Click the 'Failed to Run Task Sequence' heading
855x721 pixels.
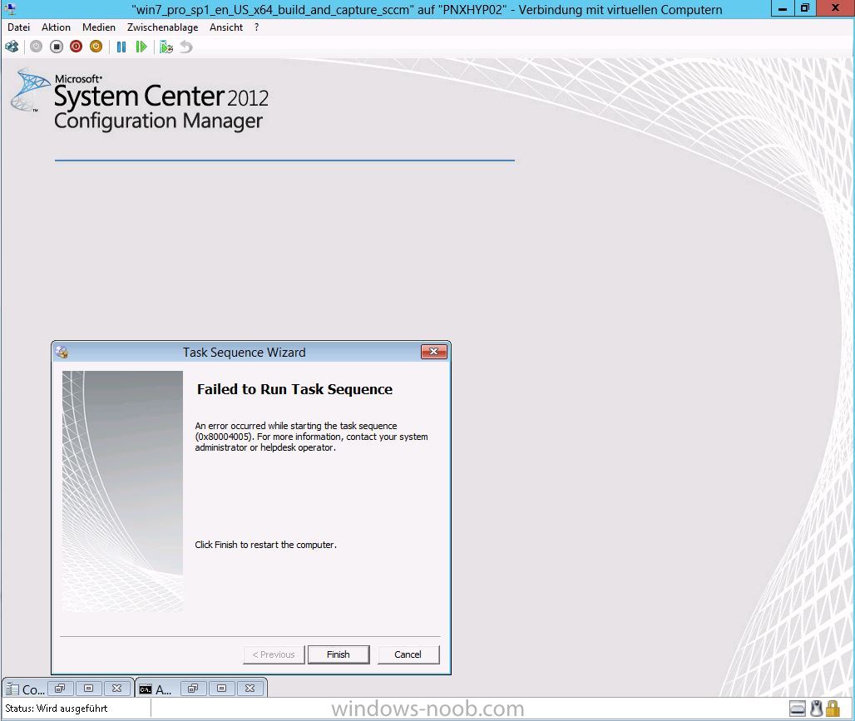(294, 389)
